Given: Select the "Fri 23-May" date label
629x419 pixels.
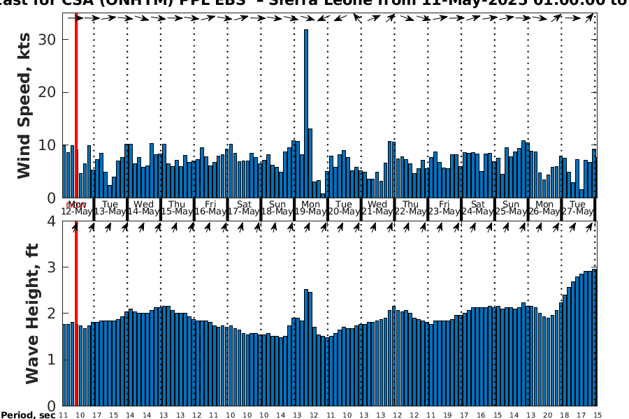Looking at the screenshot, I should pos(444,207).
